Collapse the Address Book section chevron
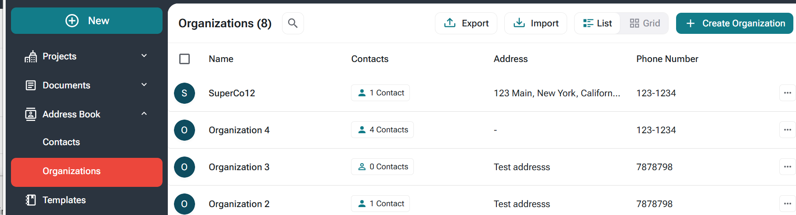This screenshot has height=215, width=796. [144, 114]
